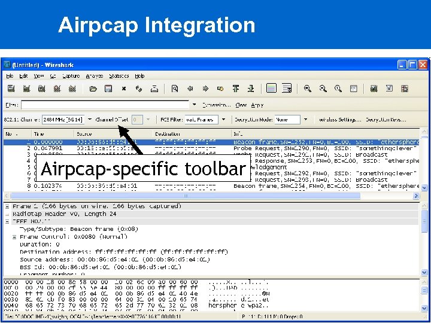Sort packets by the No. column header
Screen dimensions: 431x323
click(17, 134)
